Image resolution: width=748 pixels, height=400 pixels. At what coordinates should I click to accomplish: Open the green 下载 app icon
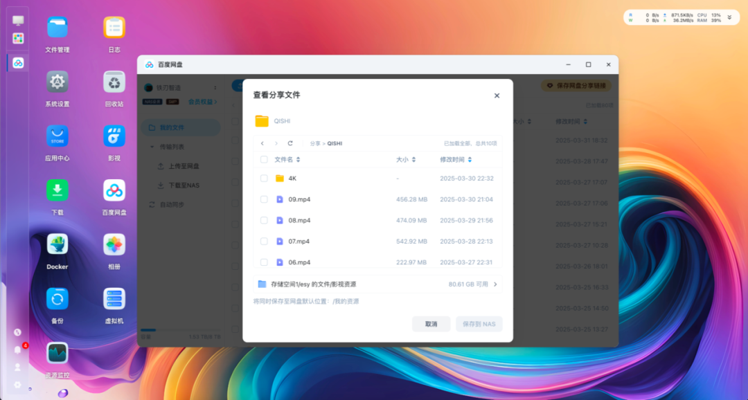point(57,191)
